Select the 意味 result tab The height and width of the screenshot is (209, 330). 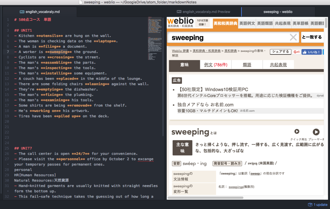[x=184, y=65]
